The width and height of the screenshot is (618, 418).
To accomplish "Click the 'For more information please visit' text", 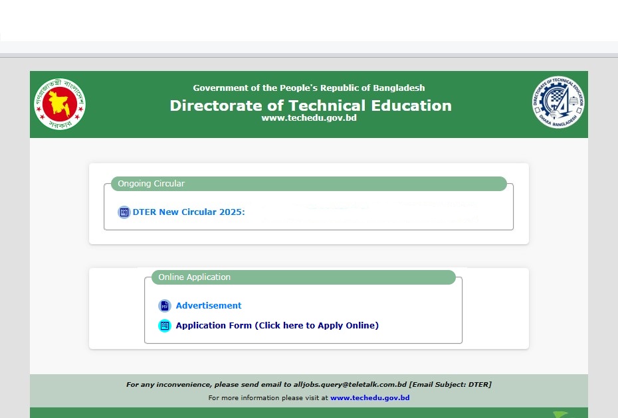I will pos(268,398).
